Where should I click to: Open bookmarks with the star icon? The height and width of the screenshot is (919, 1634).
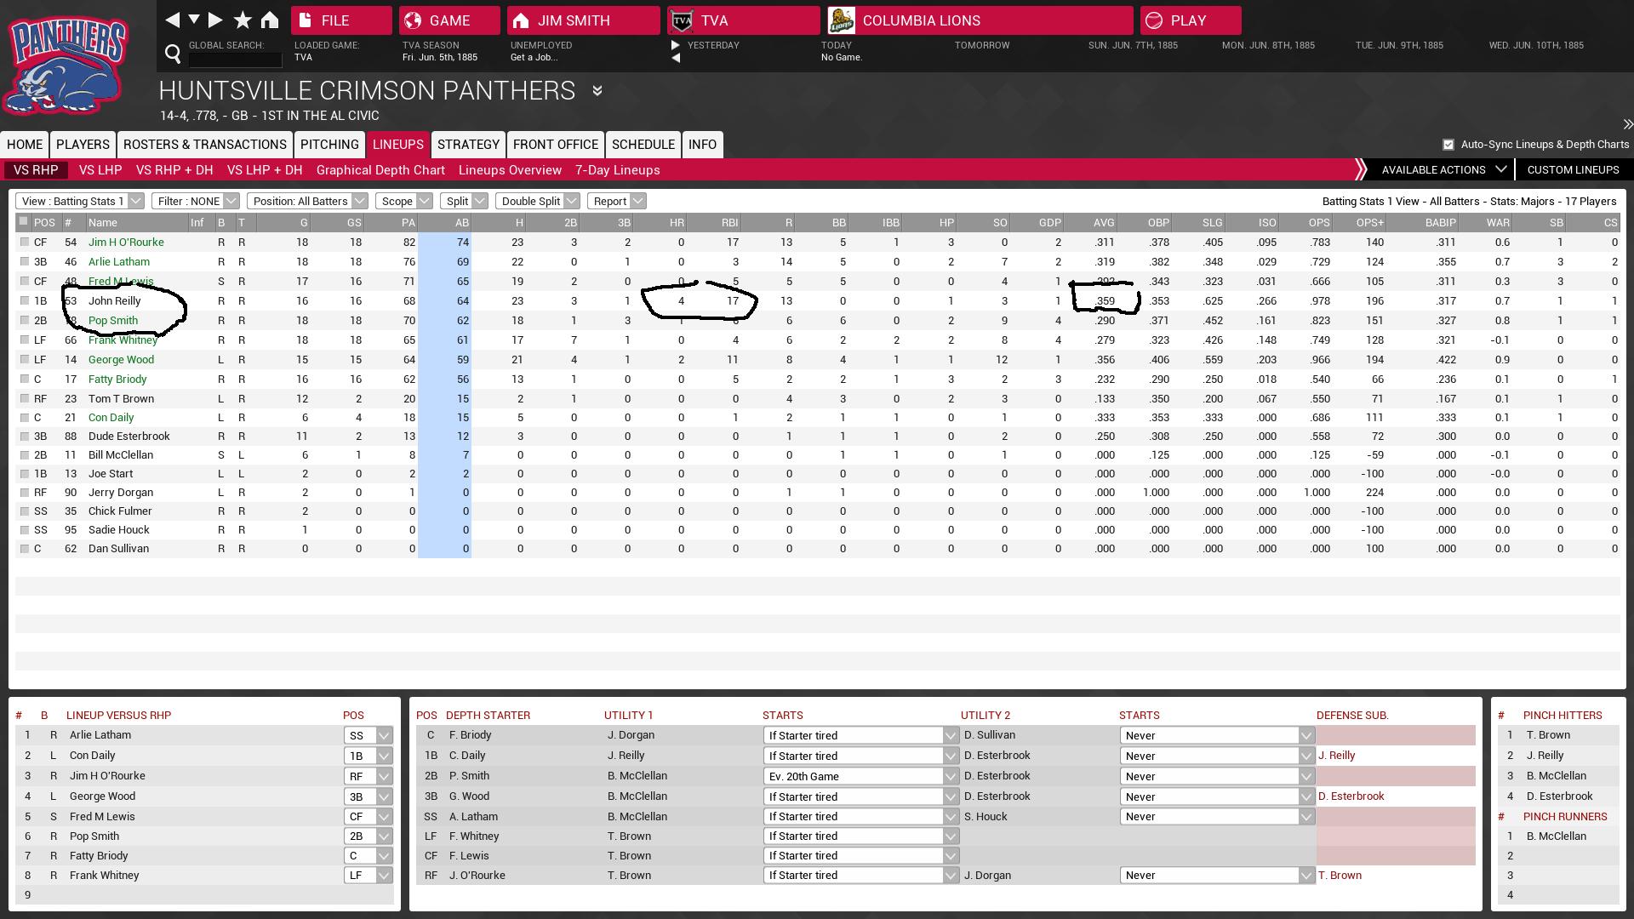click(x=243, y=20)
